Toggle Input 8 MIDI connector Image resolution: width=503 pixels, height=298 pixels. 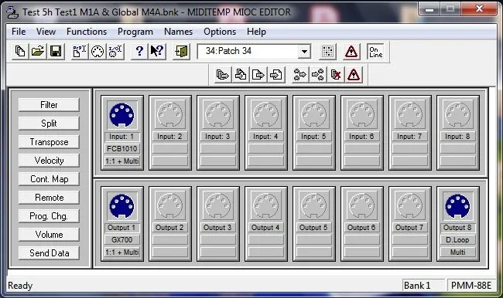(x=458, y=115)
